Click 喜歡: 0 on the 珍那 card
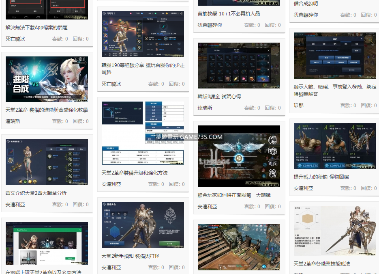Image resolution: width=379 pixels, height=274 pixels. click(348, 105)
